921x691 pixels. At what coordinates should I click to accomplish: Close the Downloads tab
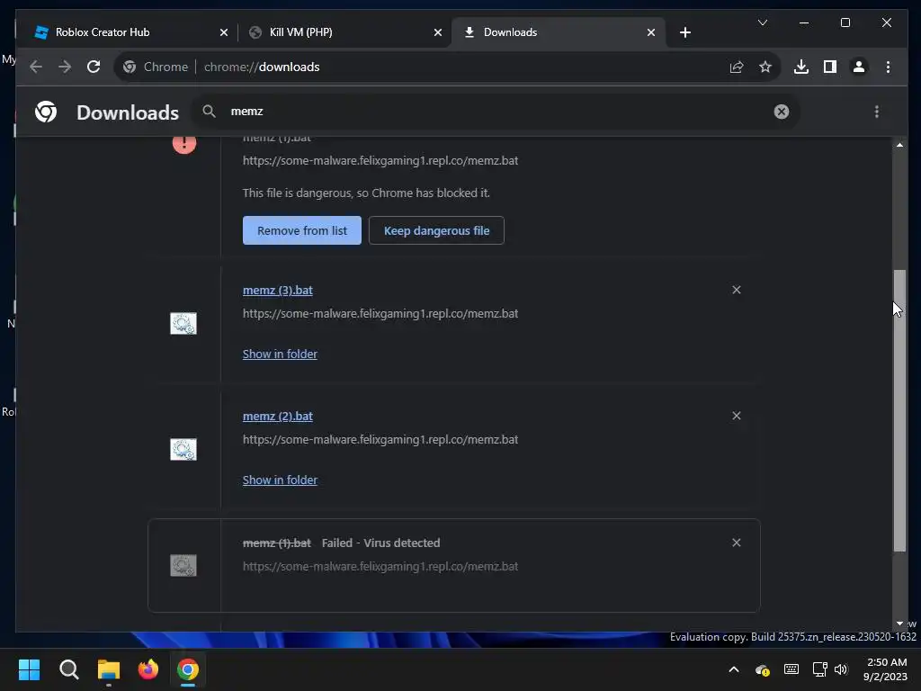(651, 33)
